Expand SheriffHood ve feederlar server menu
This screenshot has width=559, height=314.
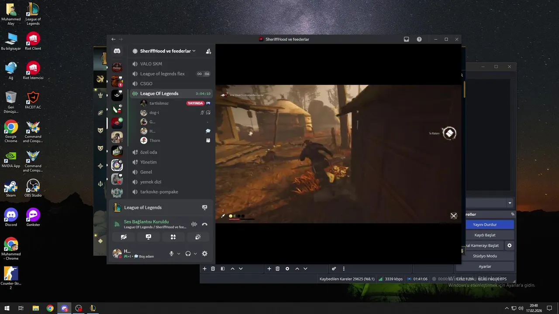(x=168, y=51)
